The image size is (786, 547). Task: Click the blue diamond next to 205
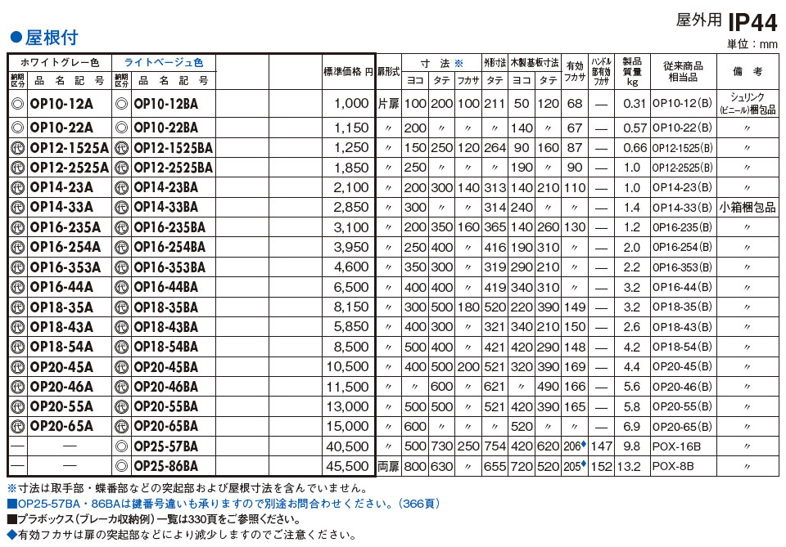pos(584,464)
